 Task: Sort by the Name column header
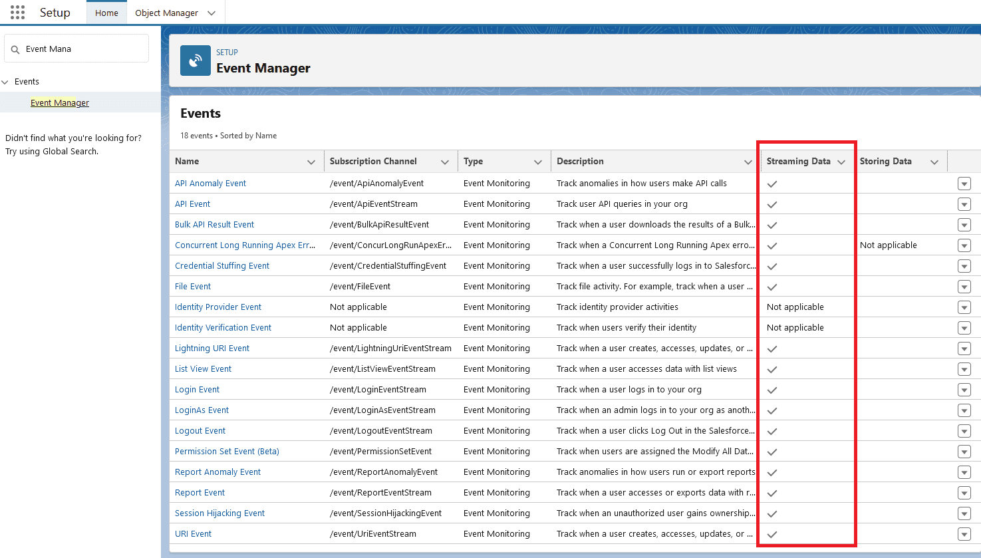pos(187,161)
